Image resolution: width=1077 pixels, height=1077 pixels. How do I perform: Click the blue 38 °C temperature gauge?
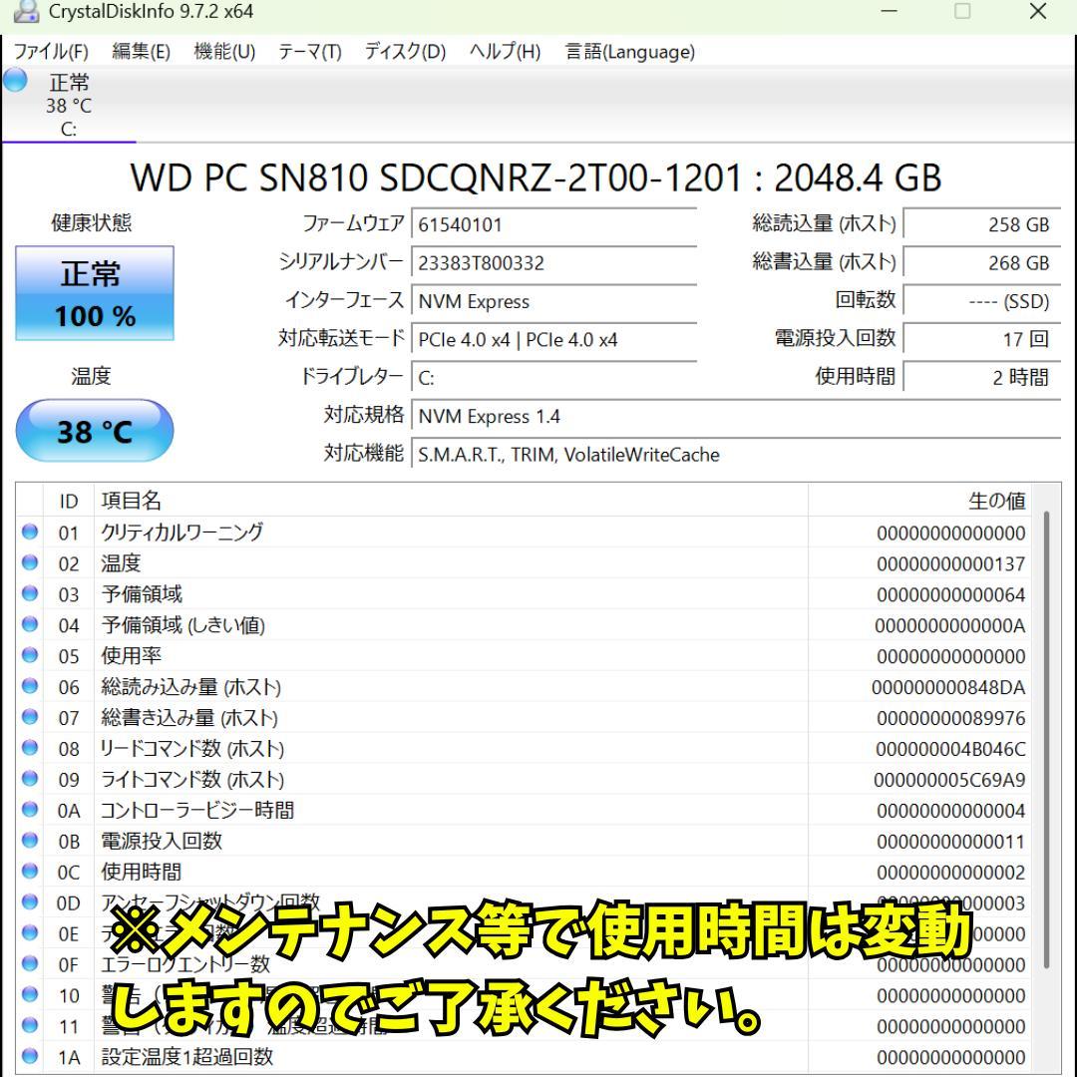[x=95, y=430]
